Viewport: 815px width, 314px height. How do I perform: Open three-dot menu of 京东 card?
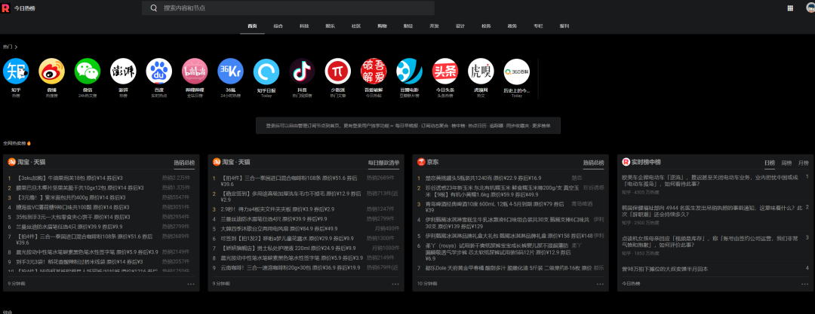point(601,284)
